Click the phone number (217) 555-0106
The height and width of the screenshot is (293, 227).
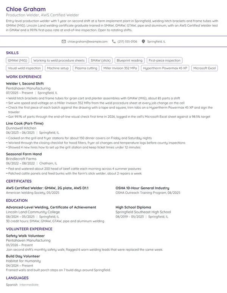point(127,42)
